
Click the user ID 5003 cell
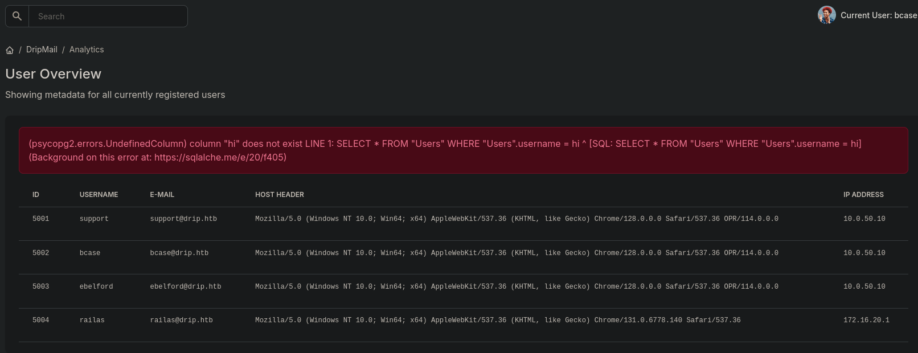[x=41, y=286]
